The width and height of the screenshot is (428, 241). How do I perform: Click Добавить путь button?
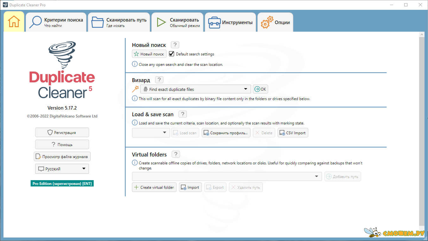coord(343,176)
